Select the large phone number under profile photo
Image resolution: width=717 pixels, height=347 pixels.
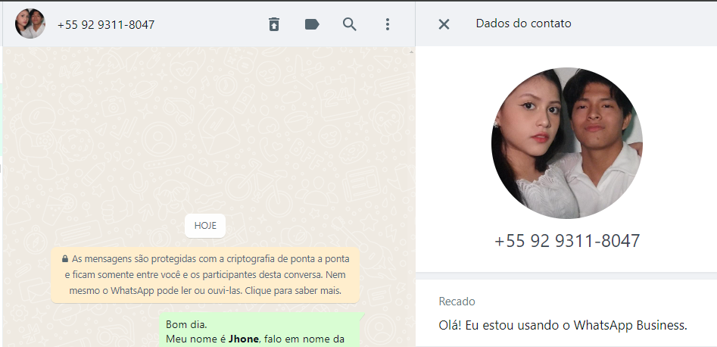567,241
